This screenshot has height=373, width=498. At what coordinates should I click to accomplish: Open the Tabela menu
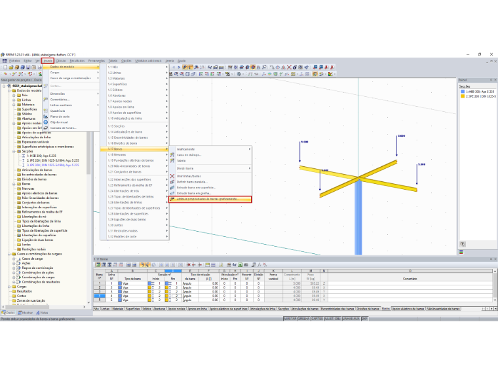tap(113, 61)
